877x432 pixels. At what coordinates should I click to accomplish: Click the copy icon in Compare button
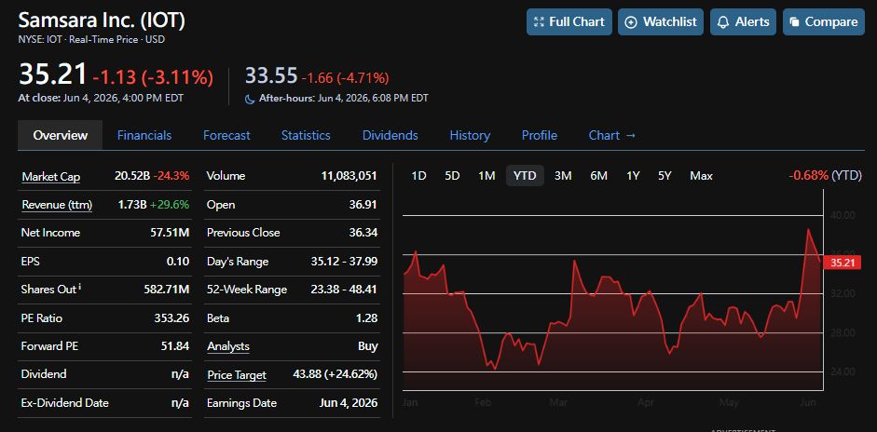click(794, 22)
